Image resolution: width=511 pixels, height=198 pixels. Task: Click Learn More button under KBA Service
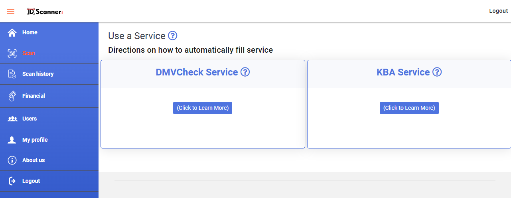pos(409,108)
